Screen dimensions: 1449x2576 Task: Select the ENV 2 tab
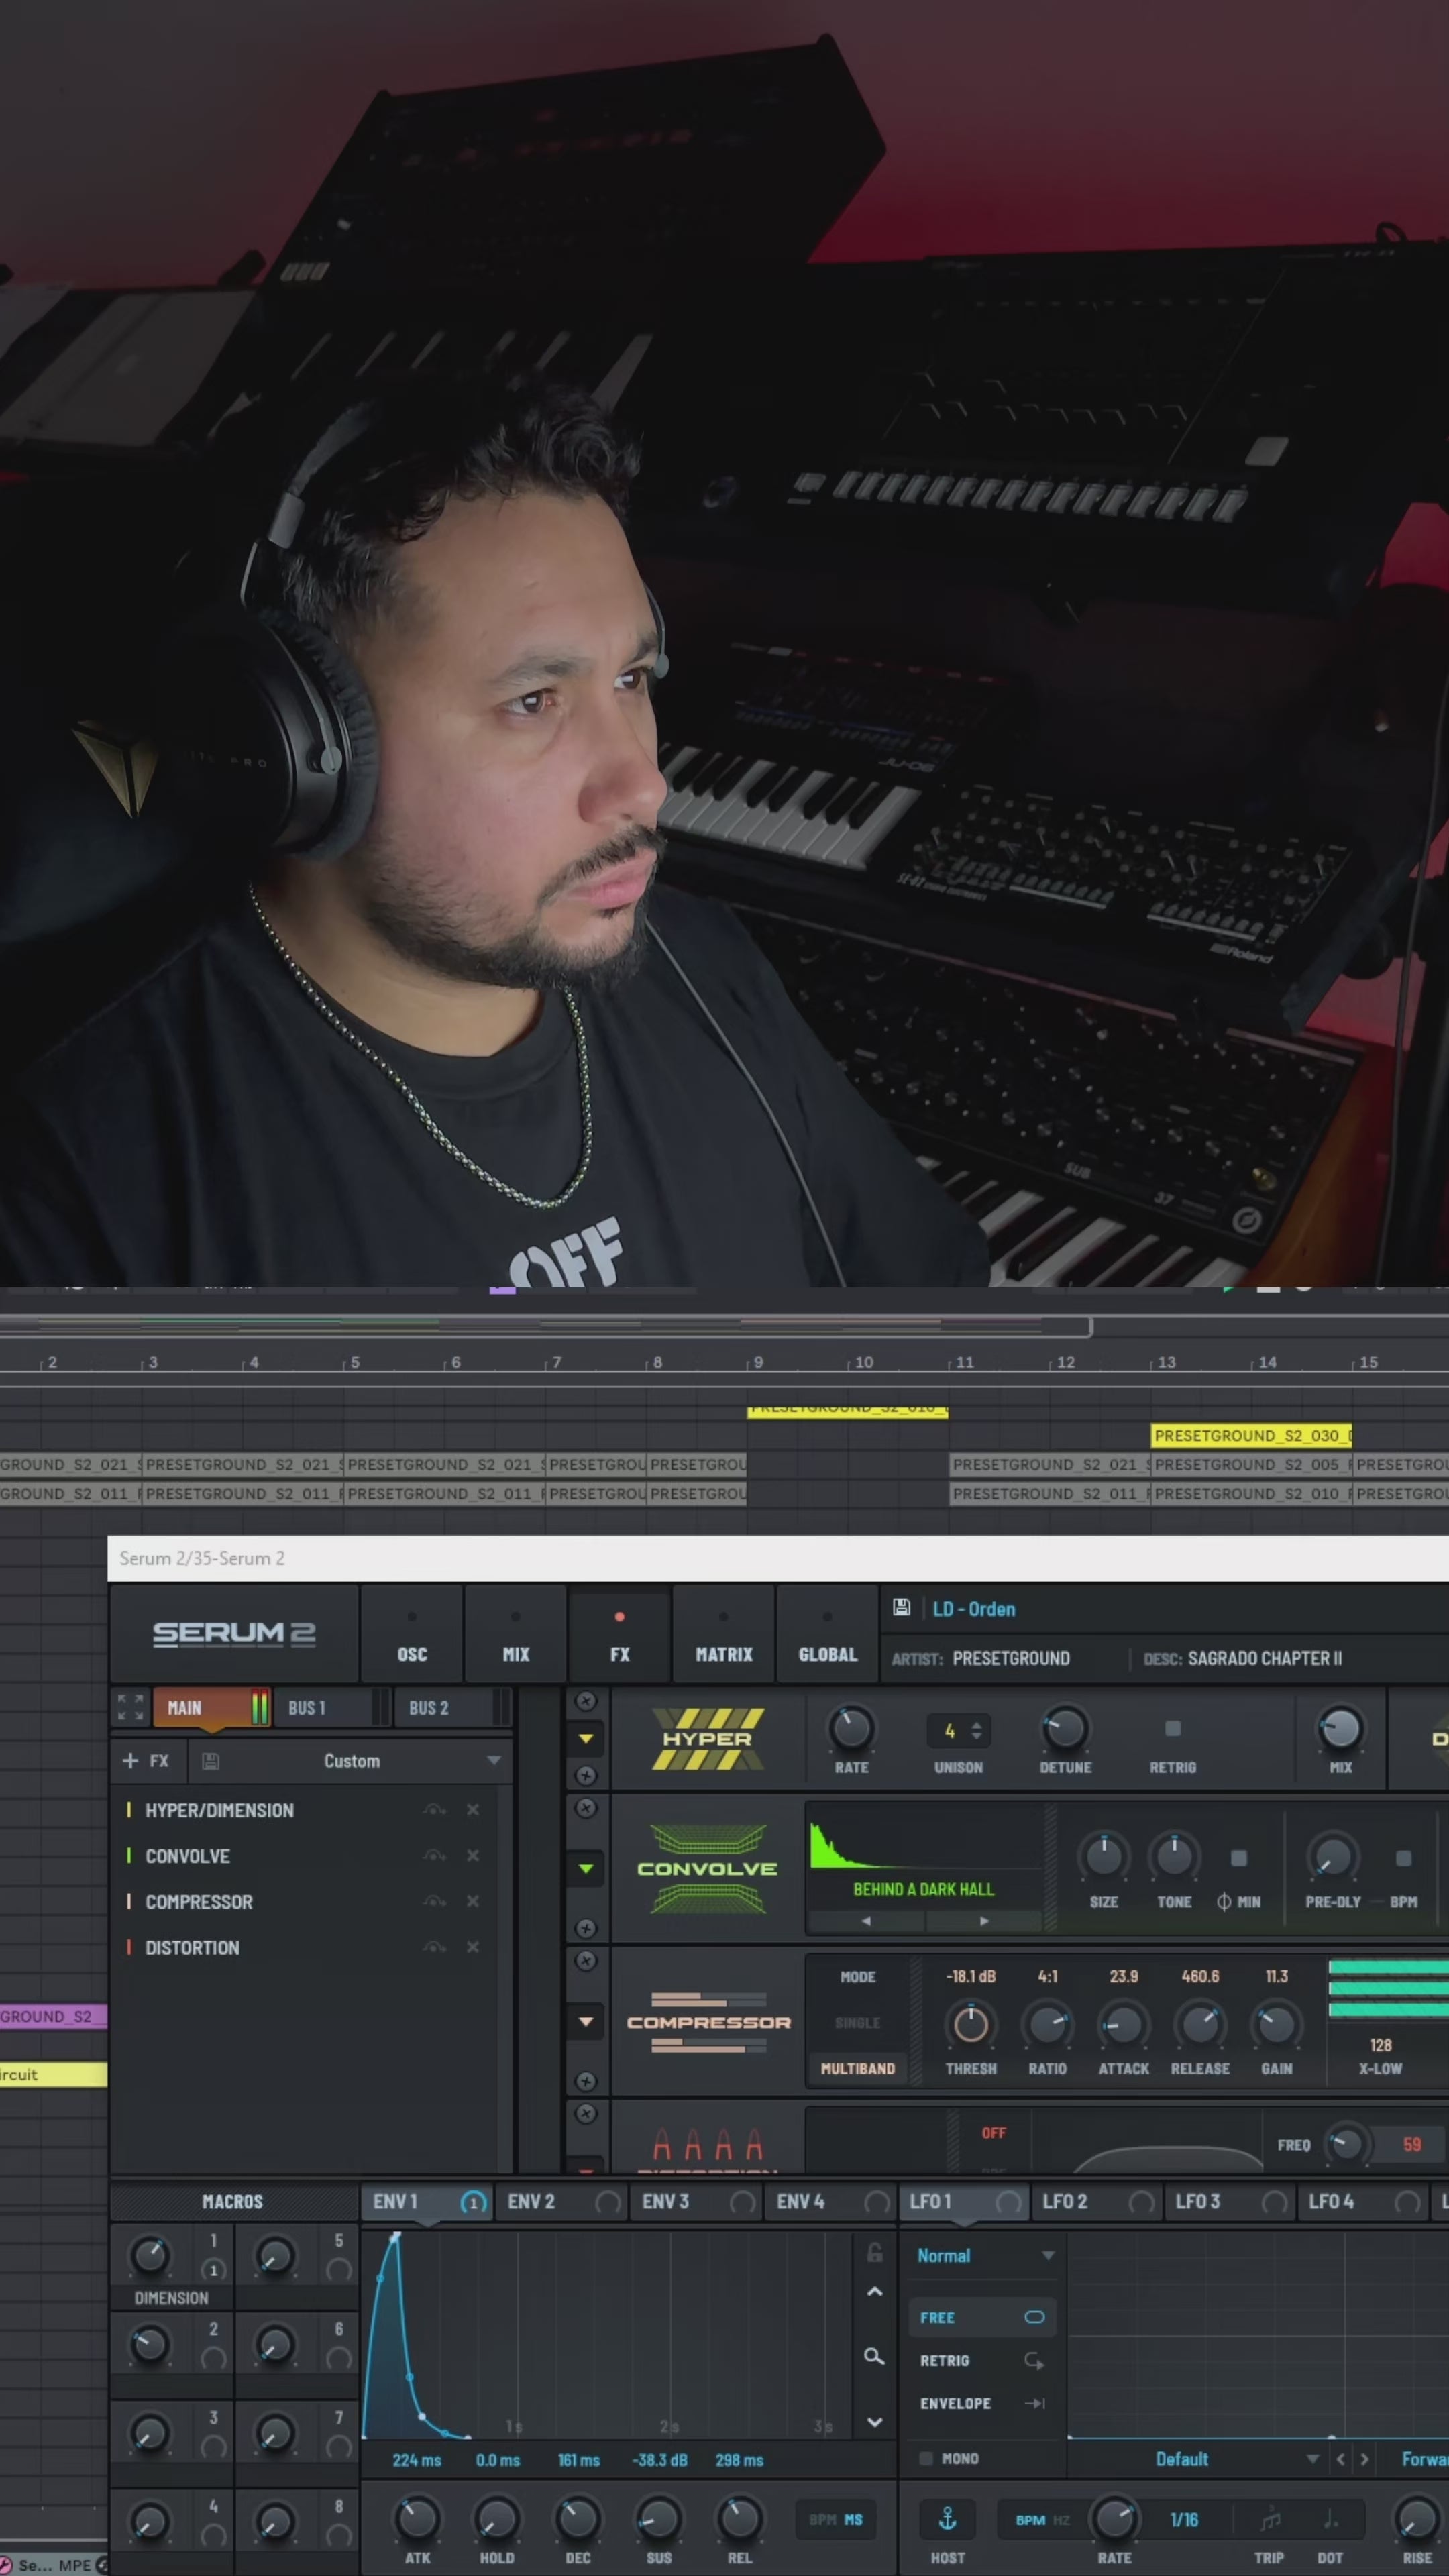[531, 2201]
